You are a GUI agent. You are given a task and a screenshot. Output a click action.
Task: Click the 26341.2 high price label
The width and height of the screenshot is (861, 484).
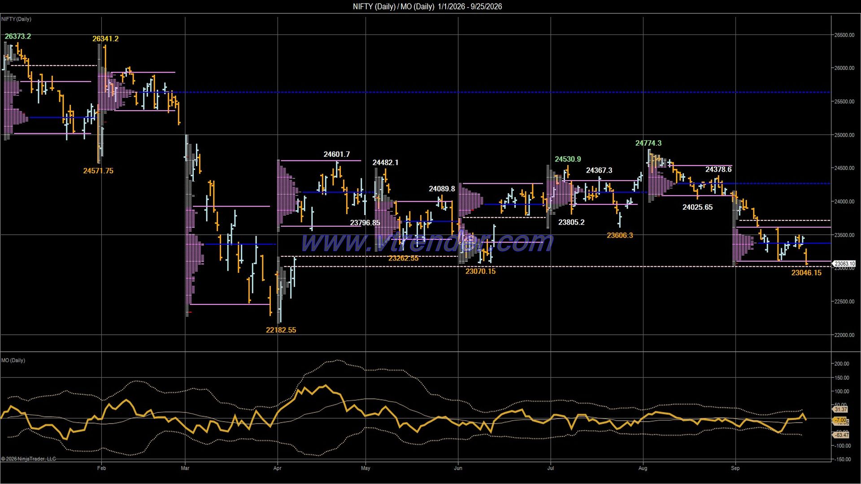(105, 39)
